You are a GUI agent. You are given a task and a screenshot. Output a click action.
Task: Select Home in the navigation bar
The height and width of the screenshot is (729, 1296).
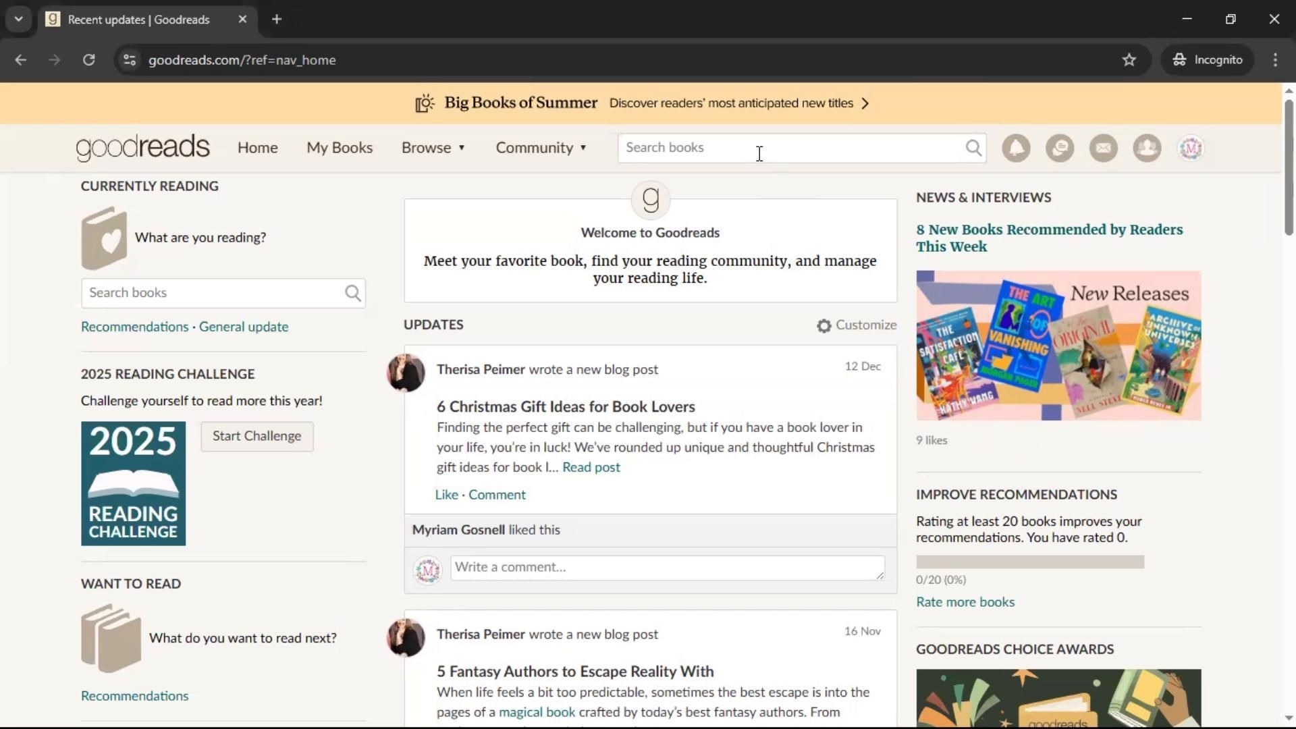(x=257, y=148)
